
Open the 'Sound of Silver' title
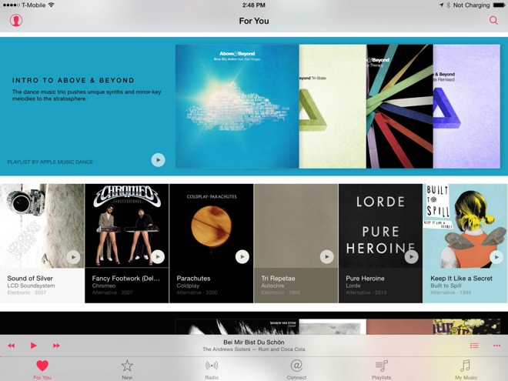coord(30,279)
